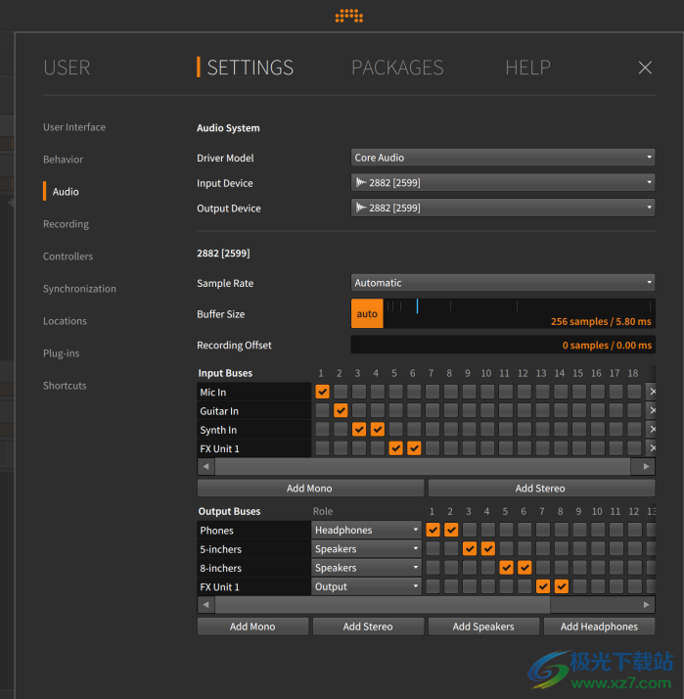Viewport: 684px width, 699px height.
Task: Click the Mic In bus name field
Action: pos(254,392)
